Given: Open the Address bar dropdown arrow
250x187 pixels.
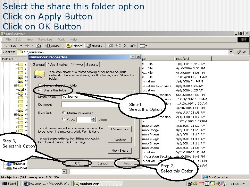Looking at the screenshot, I should tap(231, 52).
